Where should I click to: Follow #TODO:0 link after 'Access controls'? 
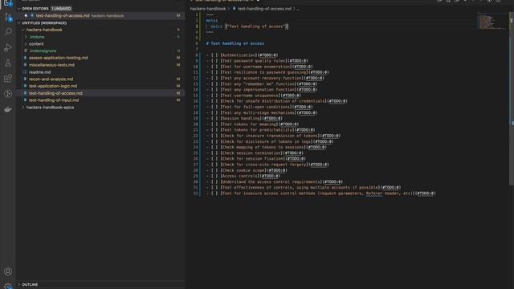[271, 177]
